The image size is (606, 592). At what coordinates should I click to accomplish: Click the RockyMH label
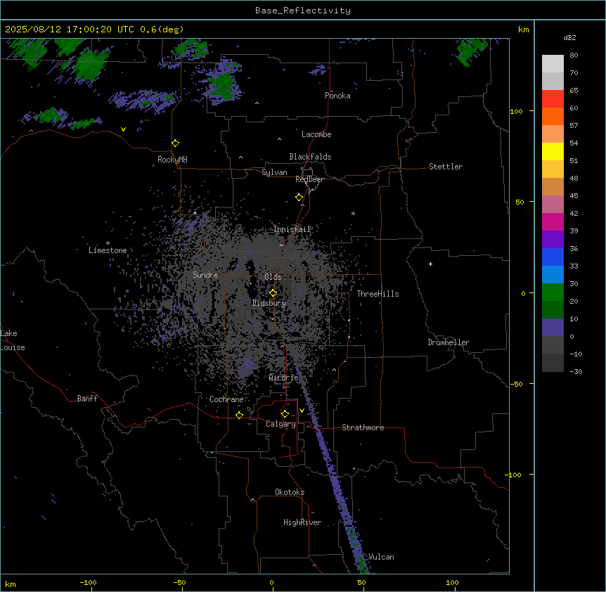[x=172, y=160]
